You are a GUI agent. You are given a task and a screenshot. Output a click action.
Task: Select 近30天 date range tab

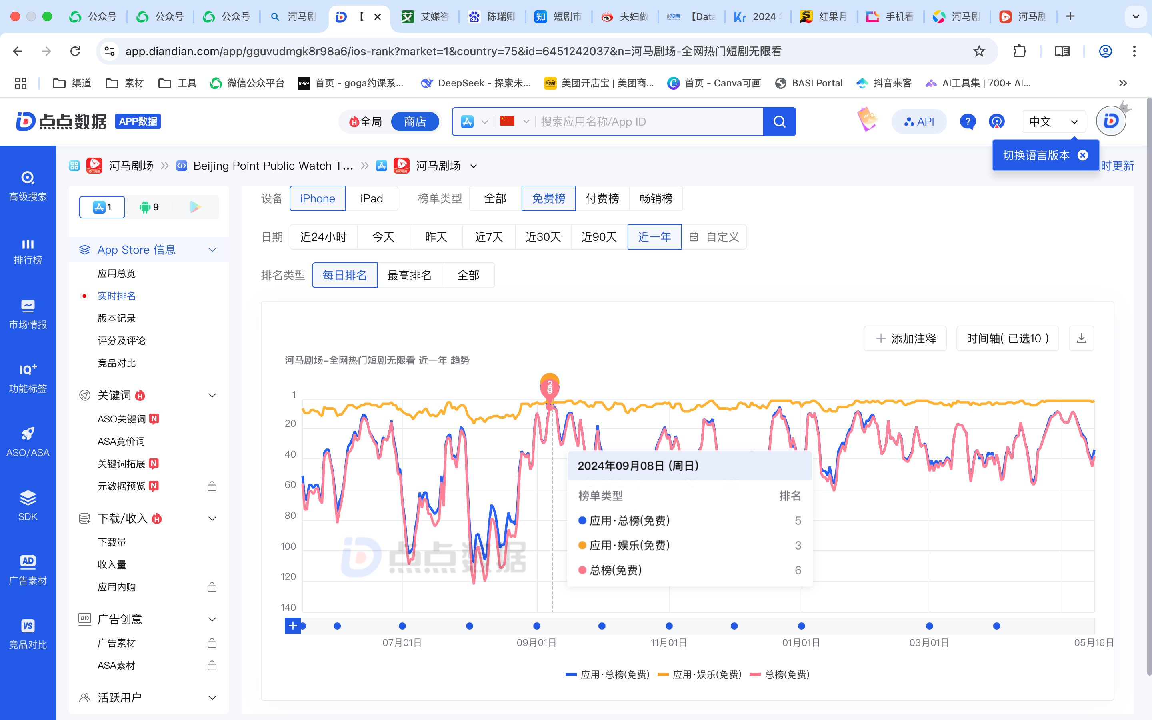pos(543,237)
